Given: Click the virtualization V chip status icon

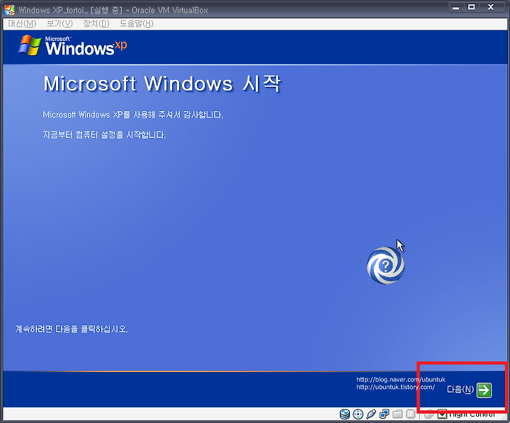Looking at the screenshot, I should 411,414.
